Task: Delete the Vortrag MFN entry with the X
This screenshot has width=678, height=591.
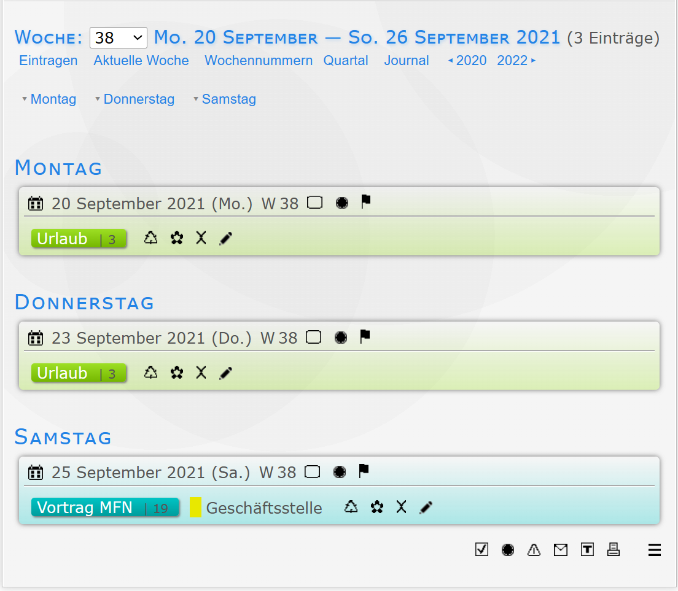Action: (x=401, y=506)
